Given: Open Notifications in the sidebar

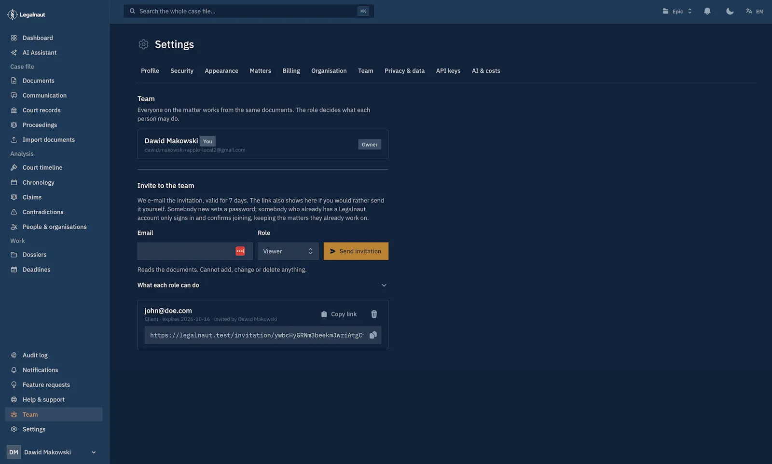Looking at the screenshot, I should tap(54, 370).
